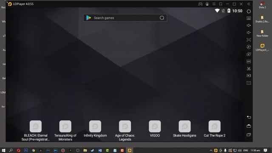This screenshot has height=153, width=272.
Task: Open Photoshop from the Windows taskbar
Action: pyautogui.click(x=26, y=150)
